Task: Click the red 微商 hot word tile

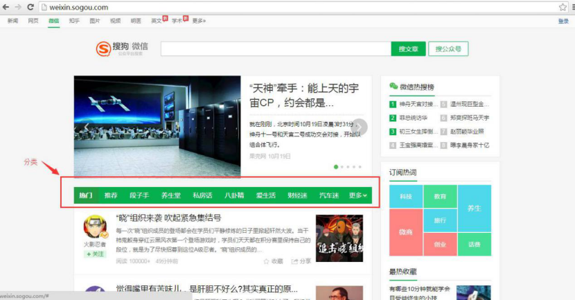Action: [x=406, y=232]
